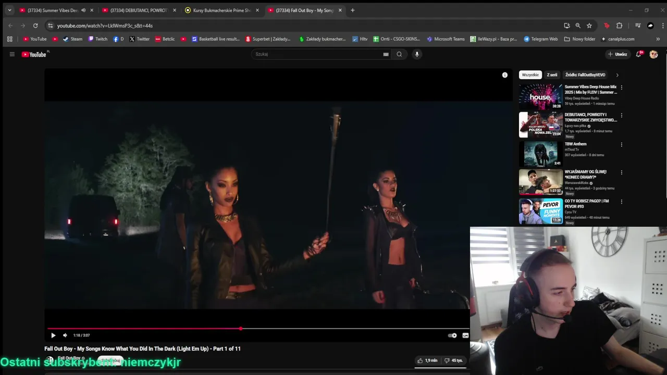Open the browser extensions puzzle icon
The image size is (667, 375).
tap(620, 26)
